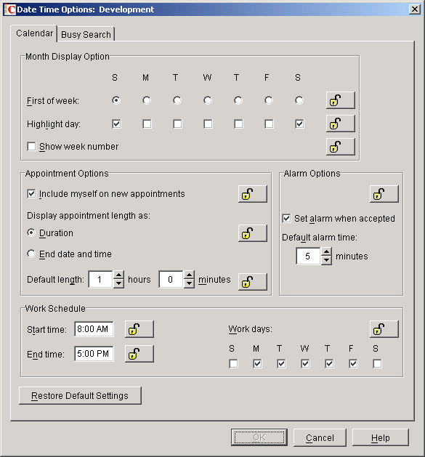Select Tuesday as first of week
Screen dimensions: 425x457
(x=177, y=100)
